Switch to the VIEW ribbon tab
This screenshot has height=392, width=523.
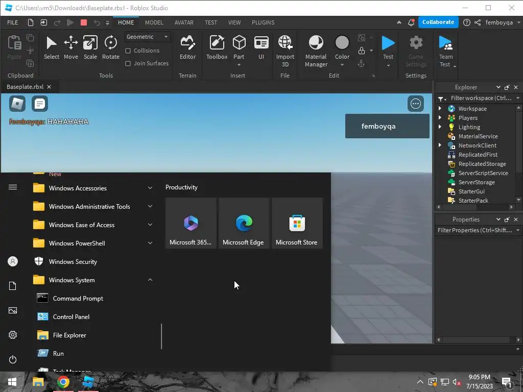tap(234, 22)
